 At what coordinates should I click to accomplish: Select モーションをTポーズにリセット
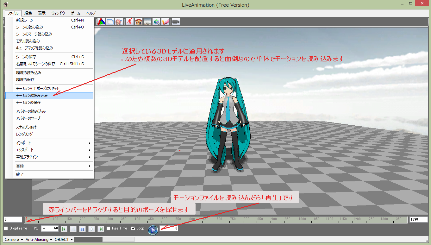coord(50,88)
